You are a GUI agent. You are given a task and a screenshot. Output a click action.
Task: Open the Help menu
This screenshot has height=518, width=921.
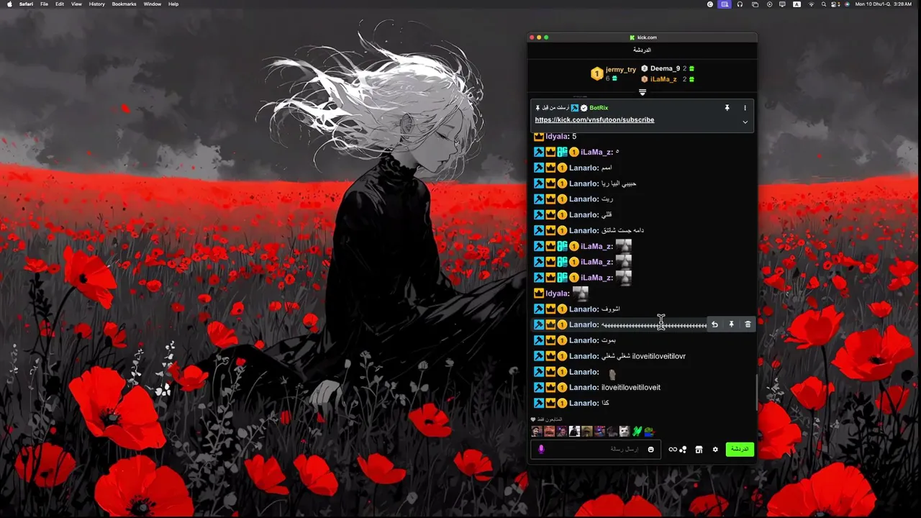(x=173, y=4)
